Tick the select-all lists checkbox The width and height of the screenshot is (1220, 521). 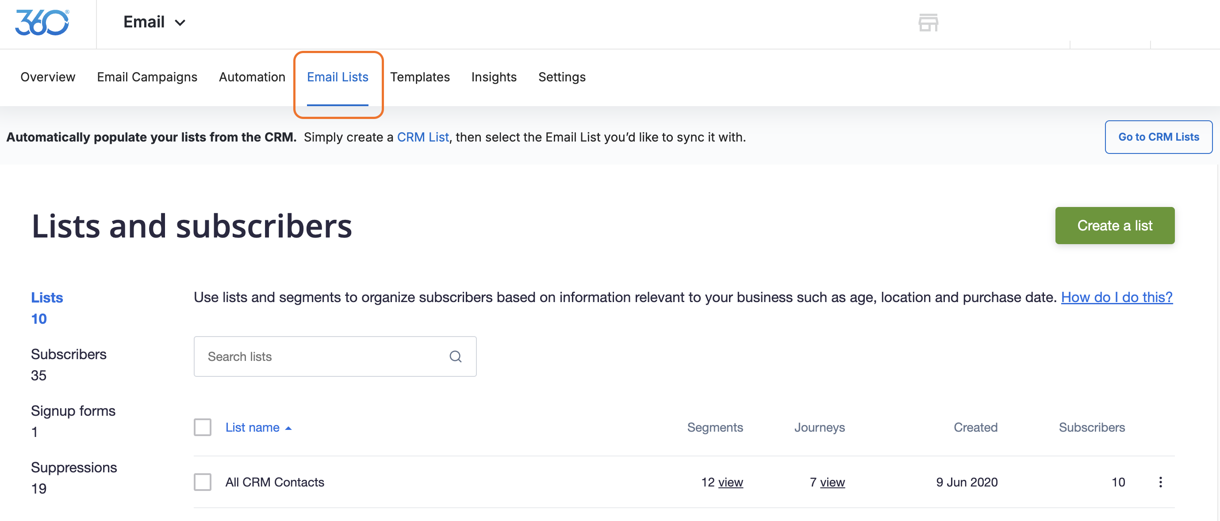click(203, 427)
